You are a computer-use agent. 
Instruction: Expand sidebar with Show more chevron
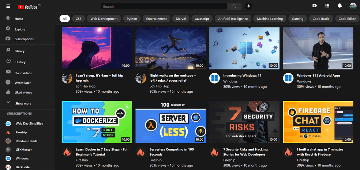pos(8,103)
